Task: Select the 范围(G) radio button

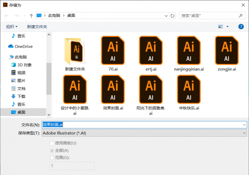Action: pos(52,158)
